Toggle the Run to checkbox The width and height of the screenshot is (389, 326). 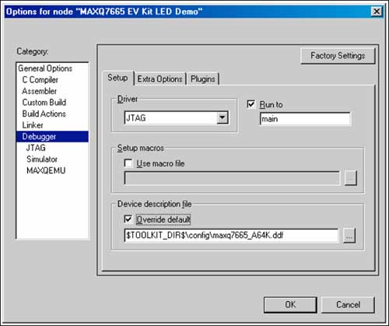tap(251, 104)
